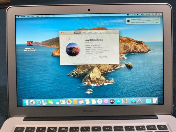Open the Photos app in Dock

pyautogui.click(x=69, y=102)
